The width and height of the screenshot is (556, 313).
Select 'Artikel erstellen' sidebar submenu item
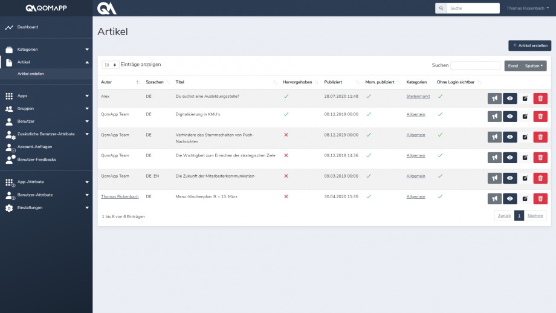(x=31, y=74)
